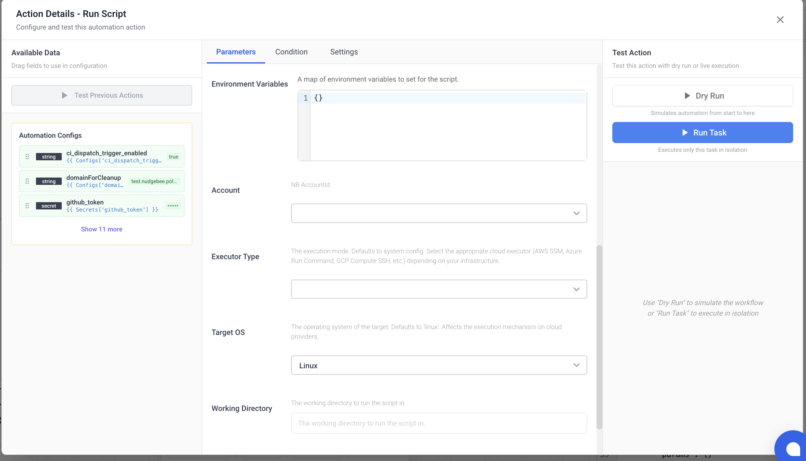Click the drag handle for github_token

click(27, 206)
